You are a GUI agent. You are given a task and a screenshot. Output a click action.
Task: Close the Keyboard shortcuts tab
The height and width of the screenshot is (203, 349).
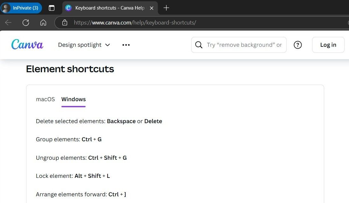point(152,8)
